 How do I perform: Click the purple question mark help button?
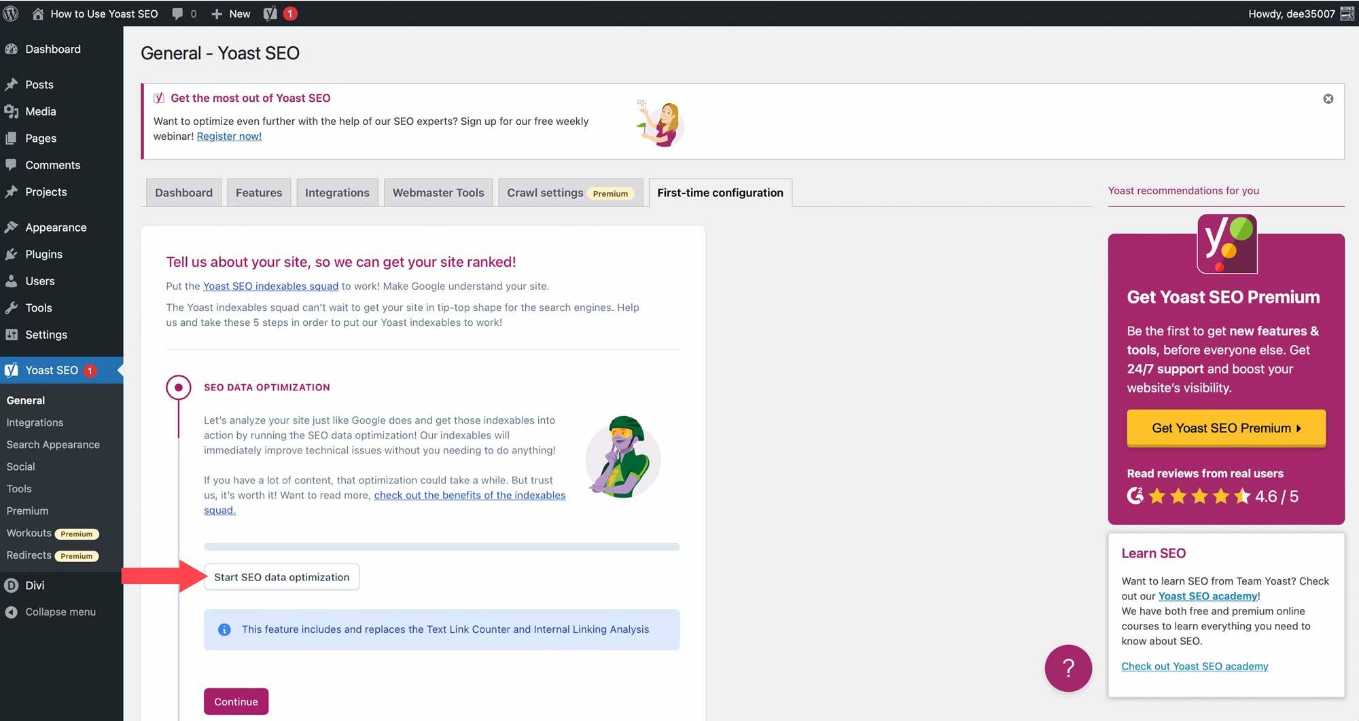(x=1068, y=668)
